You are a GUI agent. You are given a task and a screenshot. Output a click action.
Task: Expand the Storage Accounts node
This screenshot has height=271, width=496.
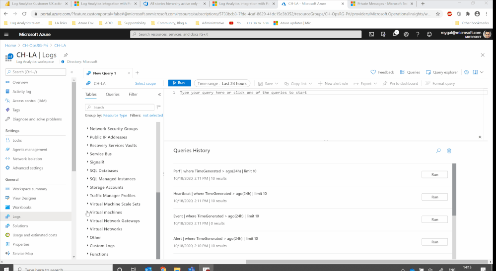(87, 187)
